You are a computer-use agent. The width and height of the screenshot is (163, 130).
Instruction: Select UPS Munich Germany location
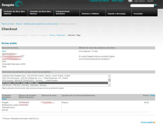(x=55, y=85)
